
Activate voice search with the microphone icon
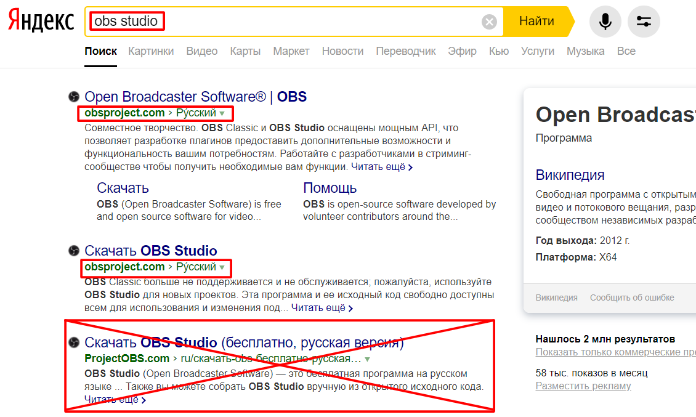[605, 21]
